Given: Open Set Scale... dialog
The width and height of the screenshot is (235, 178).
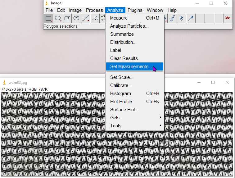Looking at the screenshot, I should (135, 77).
